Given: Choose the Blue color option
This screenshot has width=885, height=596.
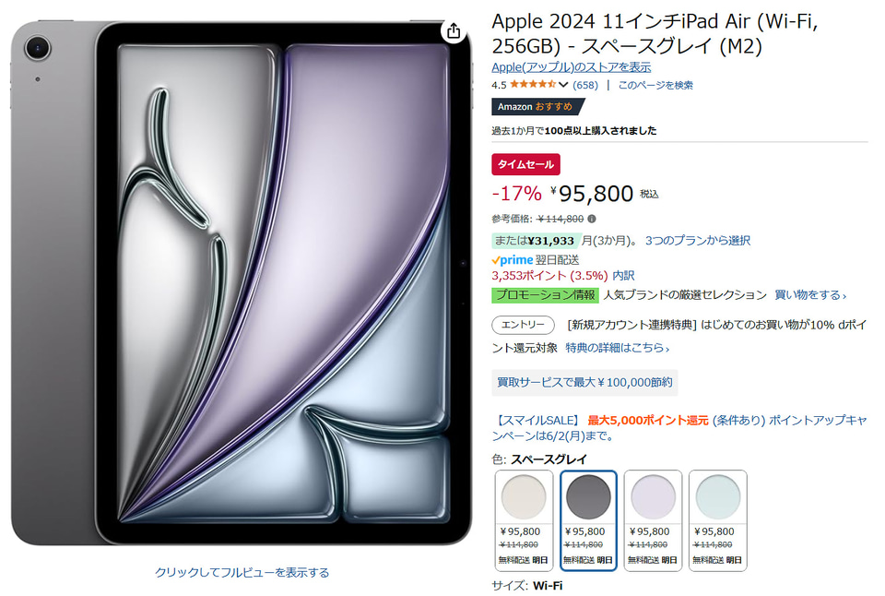Looking at the screenshot, I should point(718,520).
